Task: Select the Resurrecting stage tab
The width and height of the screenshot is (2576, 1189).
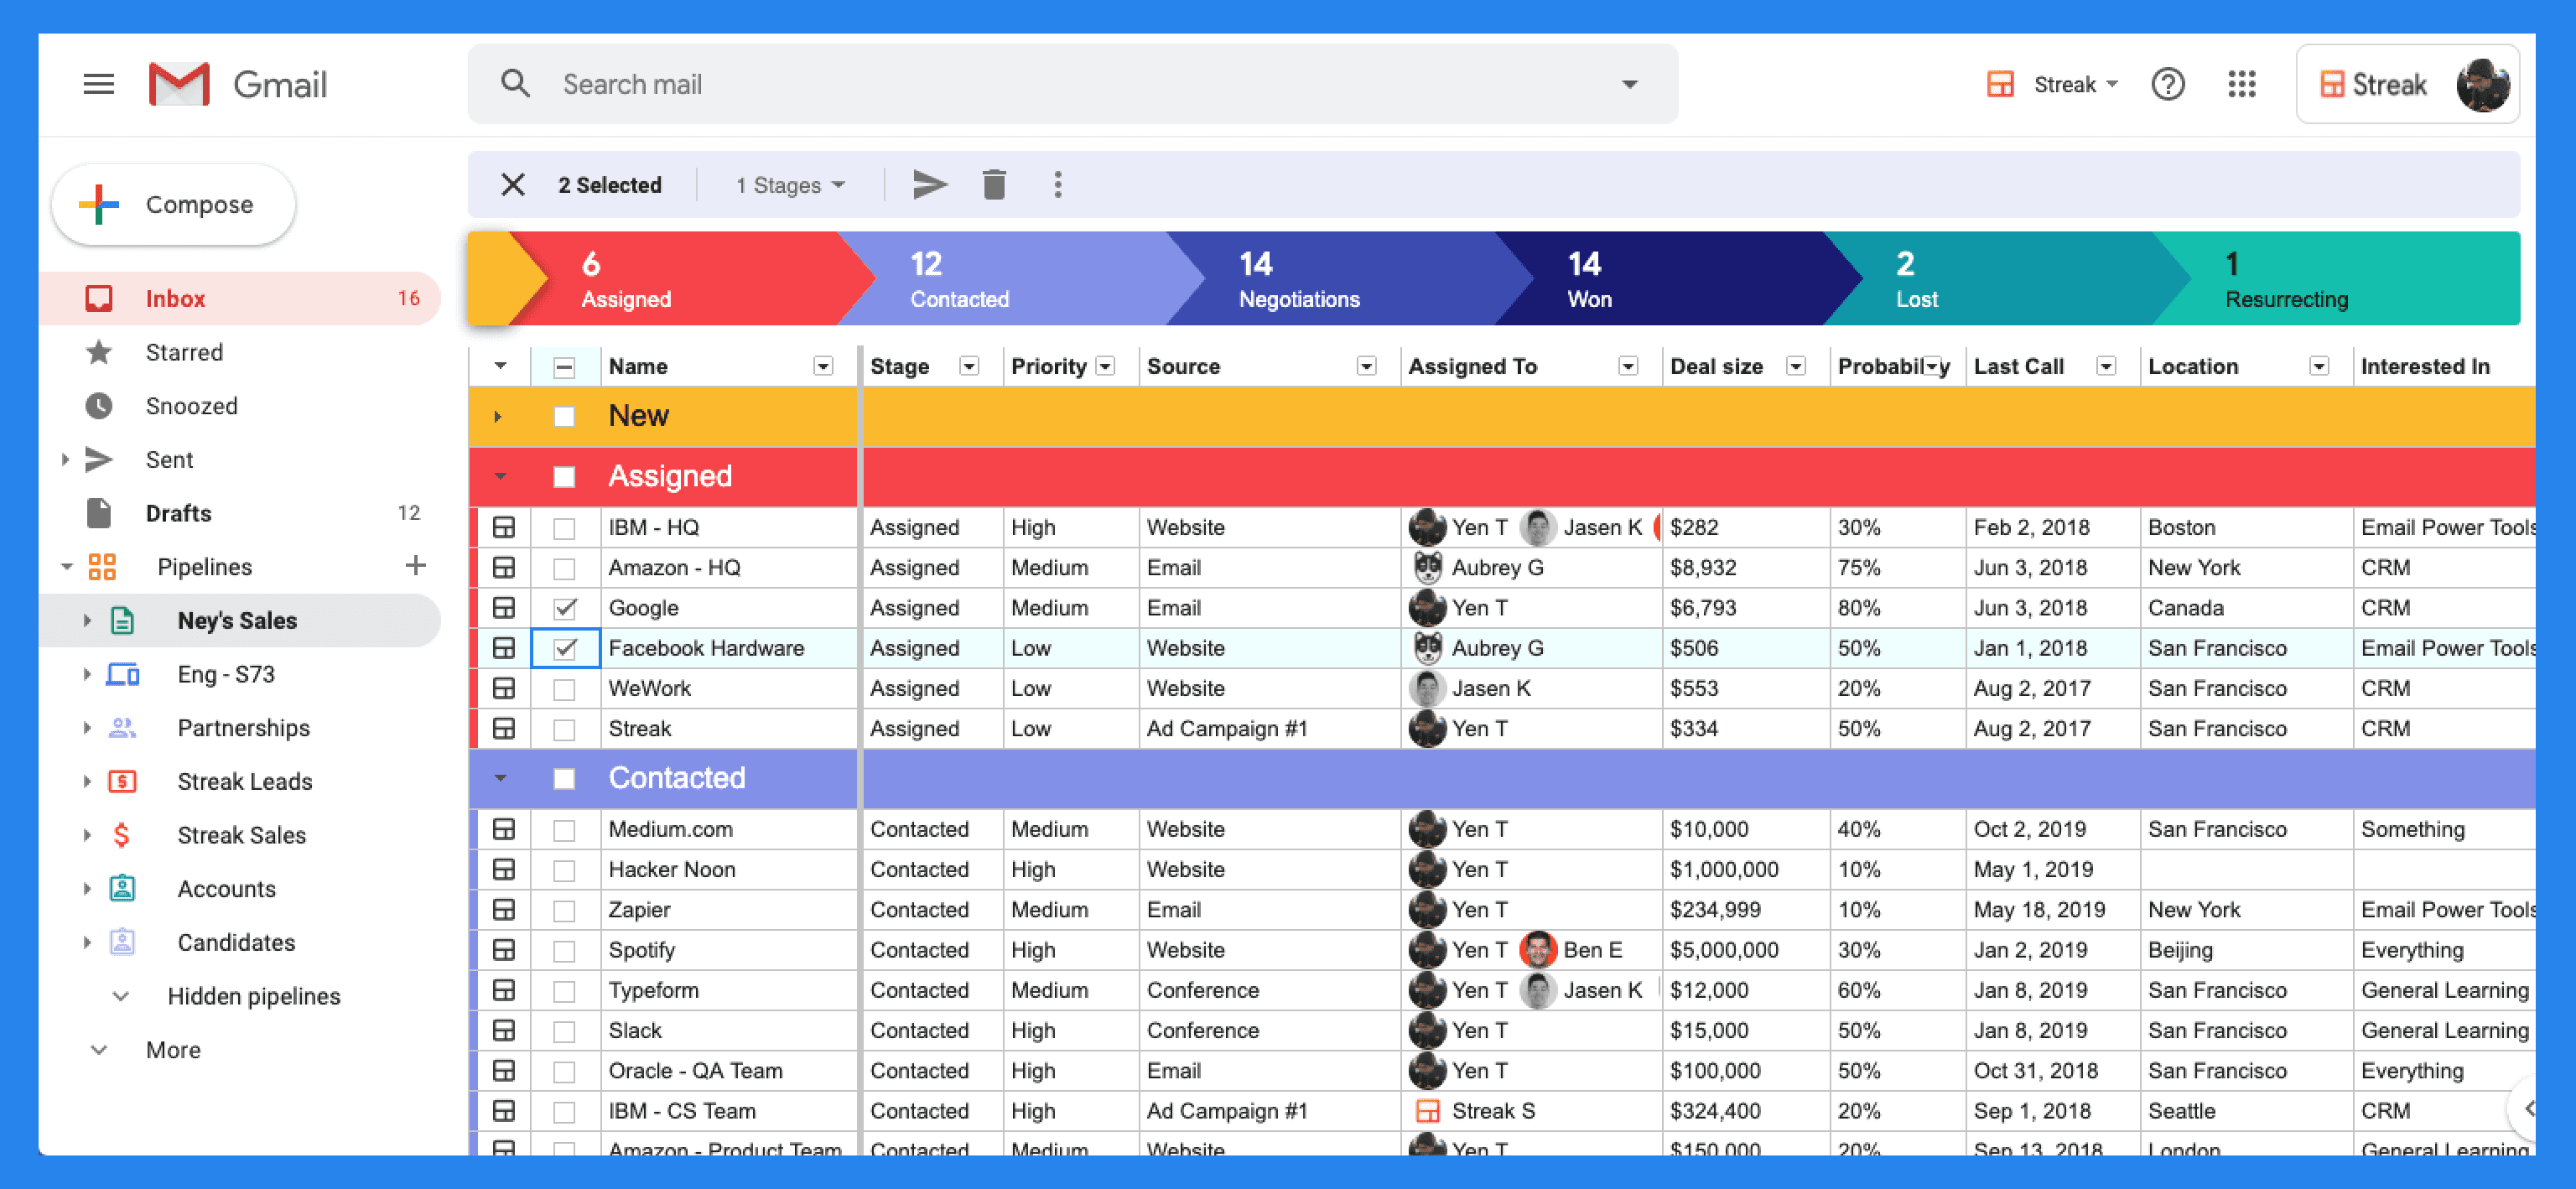Action: 2338,279
